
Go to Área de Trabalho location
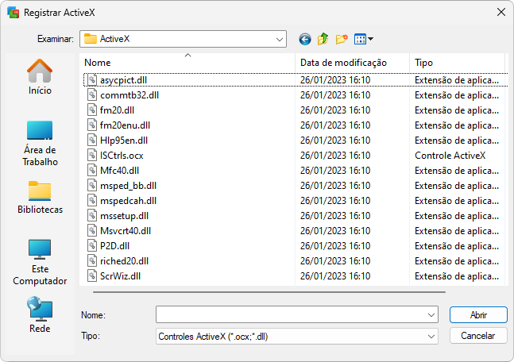click(40, 143)
